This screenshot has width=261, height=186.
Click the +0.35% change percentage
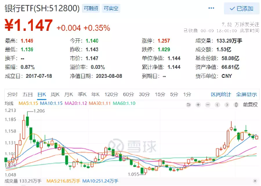click(97, 28)
